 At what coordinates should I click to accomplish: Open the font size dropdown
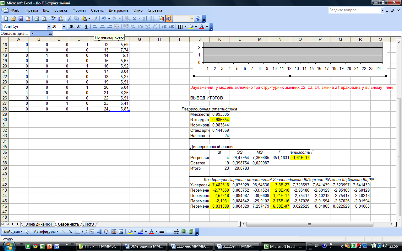[64, 27]
